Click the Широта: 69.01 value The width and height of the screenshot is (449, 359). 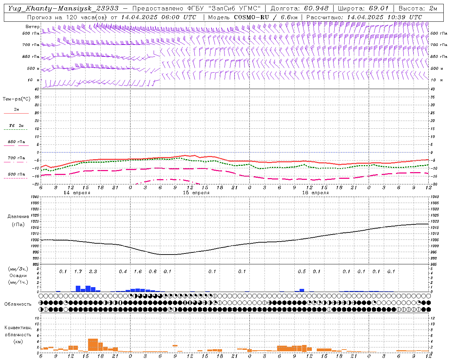point(363,8)
